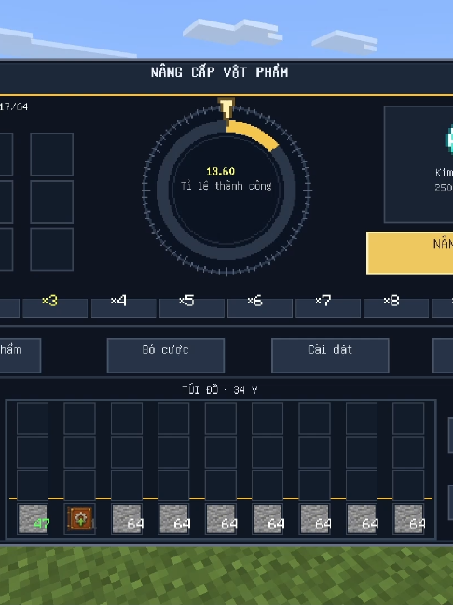
Task: Switch to the ×4 multiplier
Action: tap(124, 307)
